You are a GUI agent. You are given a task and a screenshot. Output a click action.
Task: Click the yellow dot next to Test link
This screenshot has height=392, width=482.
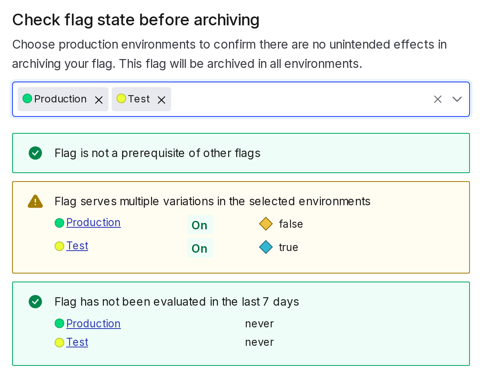tap(59, 246)
